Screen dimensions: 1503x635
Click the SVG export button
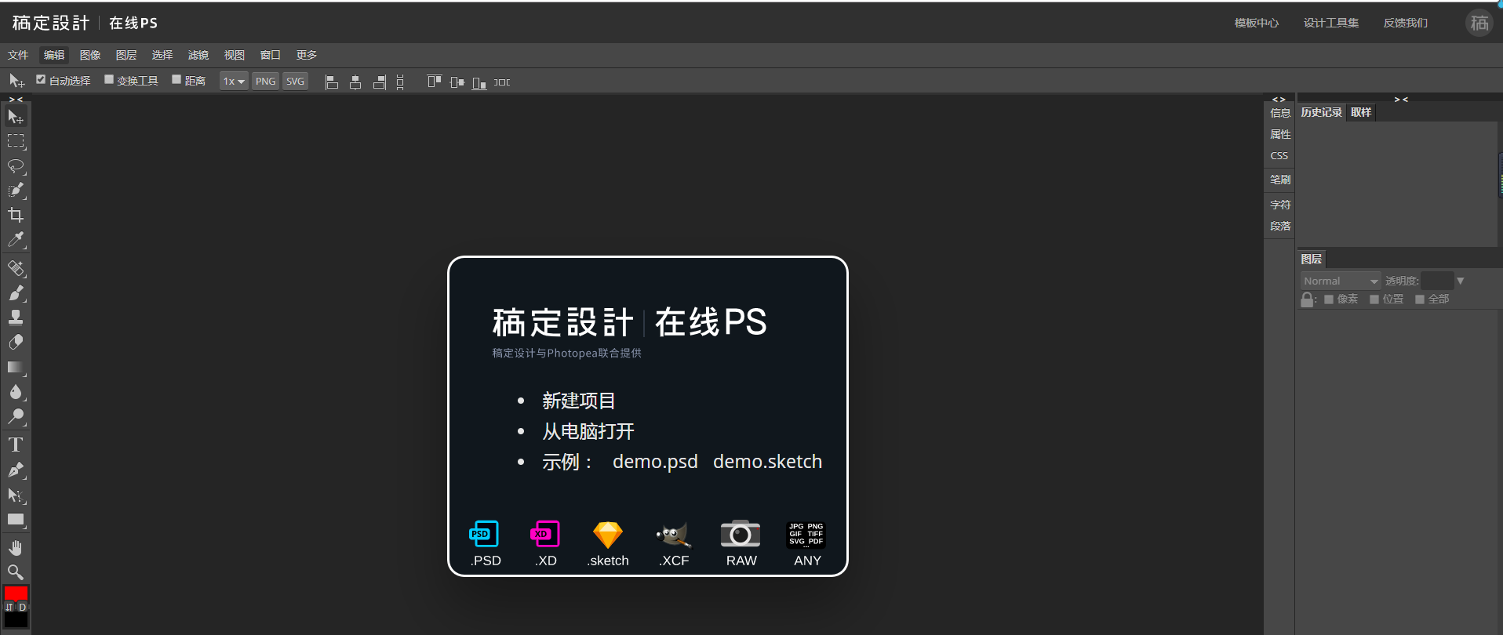pos(295,82)
